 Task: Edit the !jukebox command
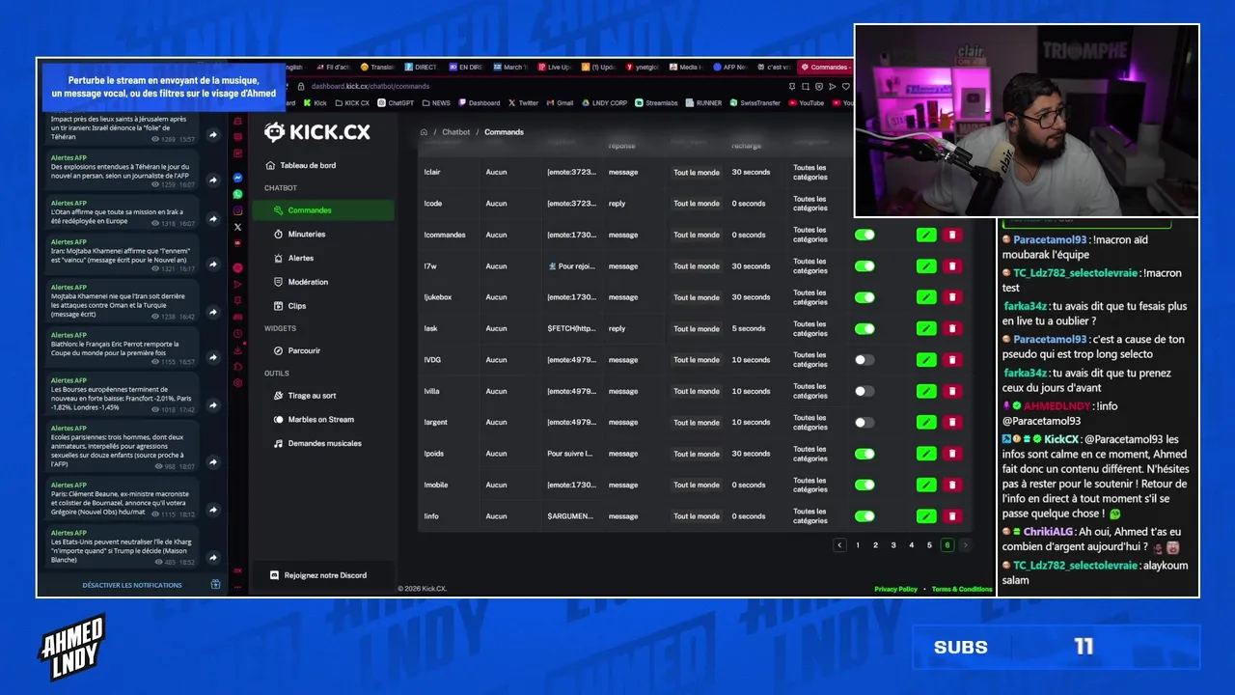click(x=926, y=297)
